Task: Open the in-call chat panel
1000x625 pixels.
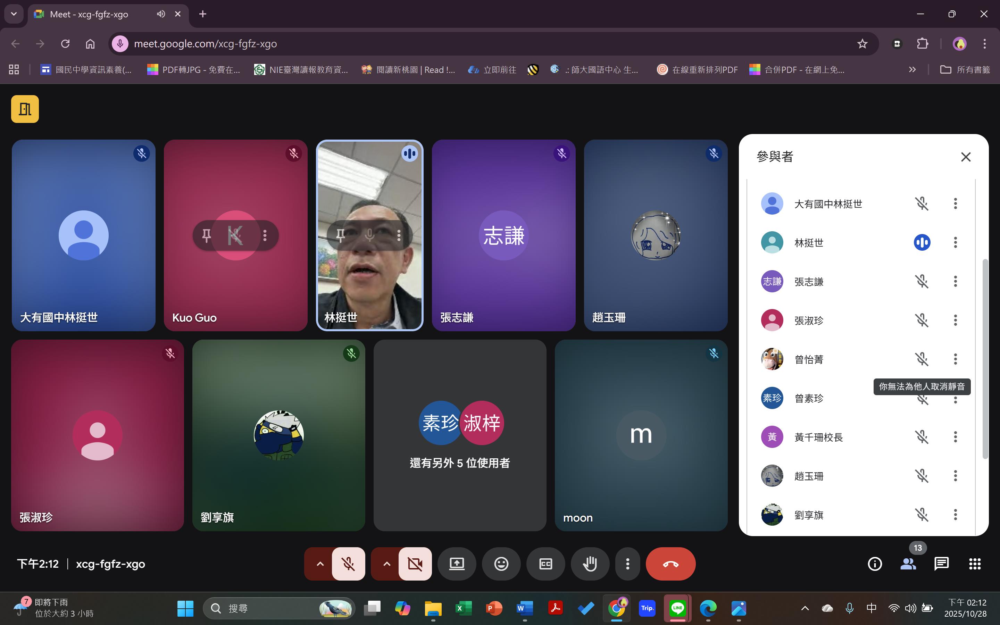Action: 941,564
